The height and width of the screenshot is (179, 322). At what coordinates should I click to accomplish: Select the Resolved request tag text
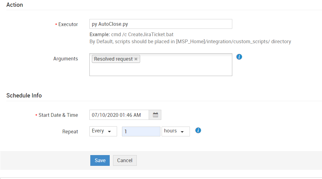point(113,59)
